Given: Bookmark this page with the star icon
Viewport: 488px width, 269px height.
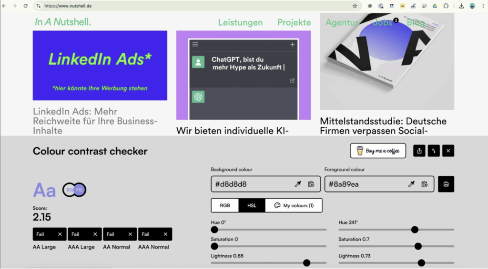Looking at the screenshot, I should (355, 6).
